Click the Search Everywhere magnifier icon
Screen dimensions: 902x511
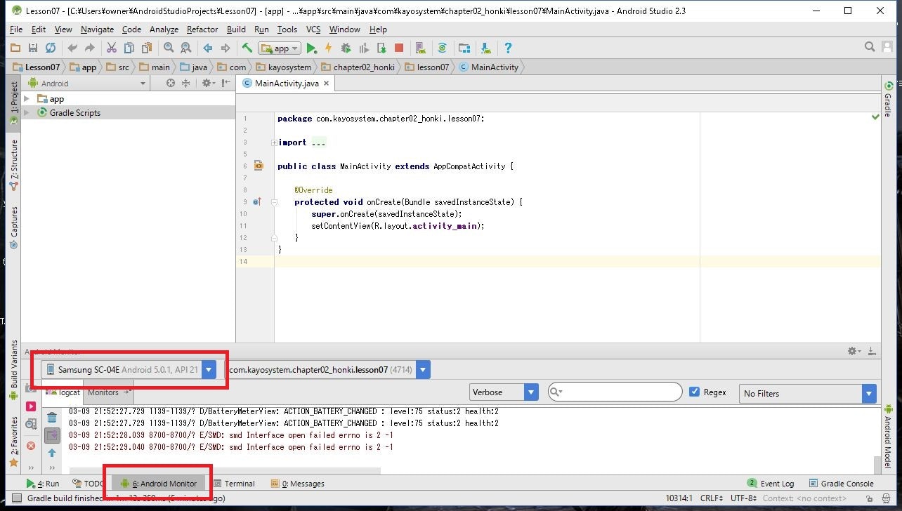[x=870, y=47]
